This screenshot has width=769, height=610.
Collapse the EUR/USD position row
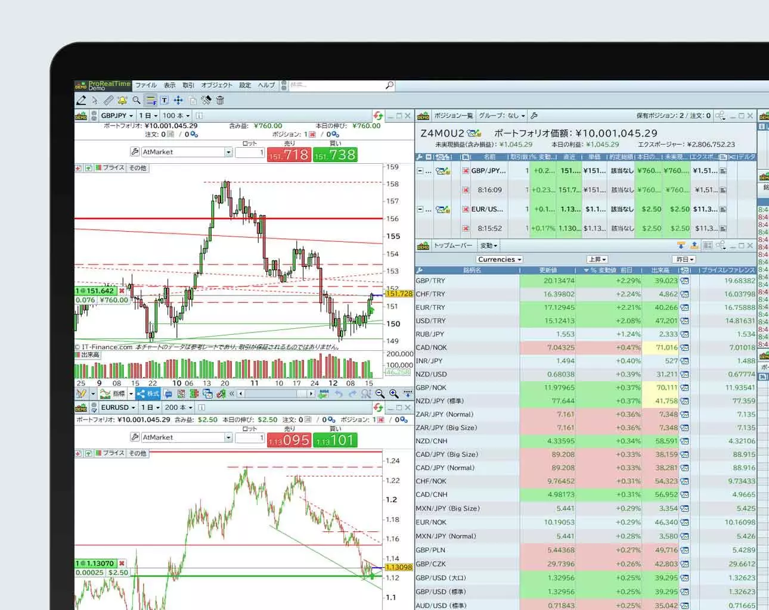click(x=420, y=209)
